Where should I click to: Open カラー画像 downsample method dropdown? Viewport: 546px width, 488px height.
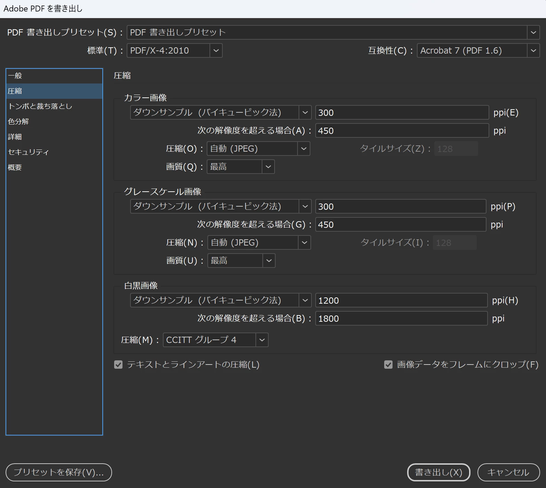click(x=221, y=112)
